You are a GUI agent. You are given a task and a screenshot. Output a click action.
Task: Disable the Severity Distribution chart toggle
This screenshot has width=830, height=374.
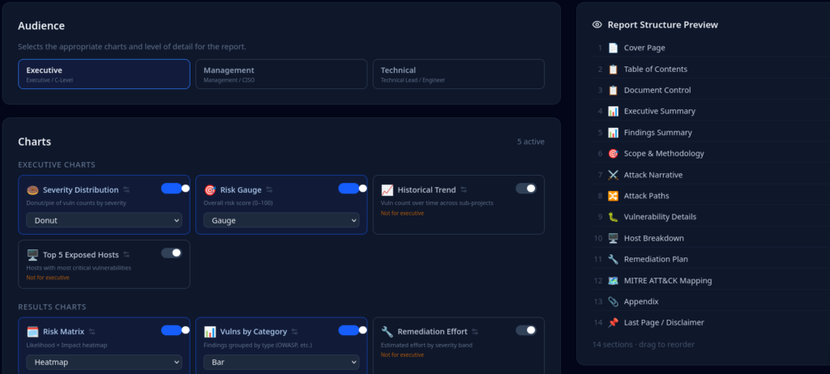(x=175, y=189)
